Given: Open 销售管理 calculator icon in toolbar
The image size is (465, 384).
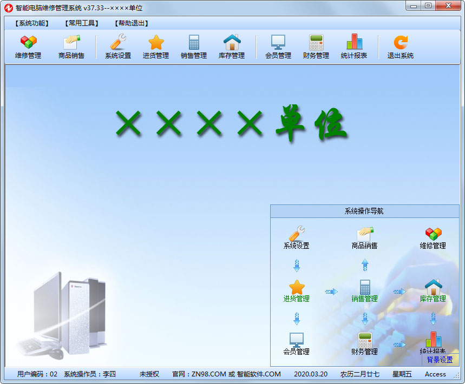Looking at the screenshot, I should coord(194,47).
